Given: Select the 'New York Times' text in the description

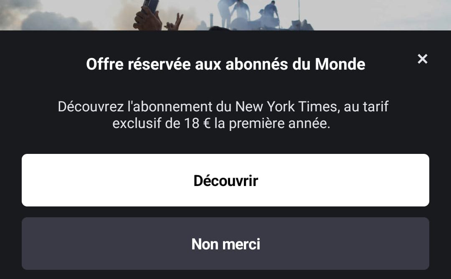Looking at the screenshot, I should (286, 107).
